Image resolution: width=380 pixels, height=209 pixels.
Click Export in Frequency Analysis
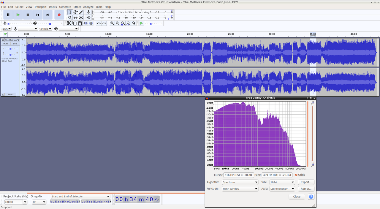[x=306, y=182]
